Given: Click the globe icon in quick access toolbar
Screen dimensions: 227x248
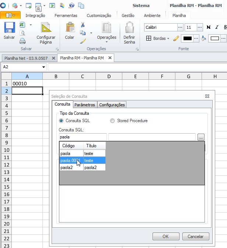Looking at the screenshot, I should click(71, 6).
